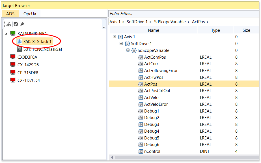
Task: Collapse the KATSUMIK-NB1 tree node
Action: click(x=6, y=33)
